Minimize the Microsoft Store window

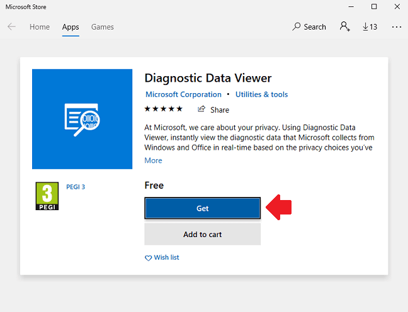[x=351, y=7]
